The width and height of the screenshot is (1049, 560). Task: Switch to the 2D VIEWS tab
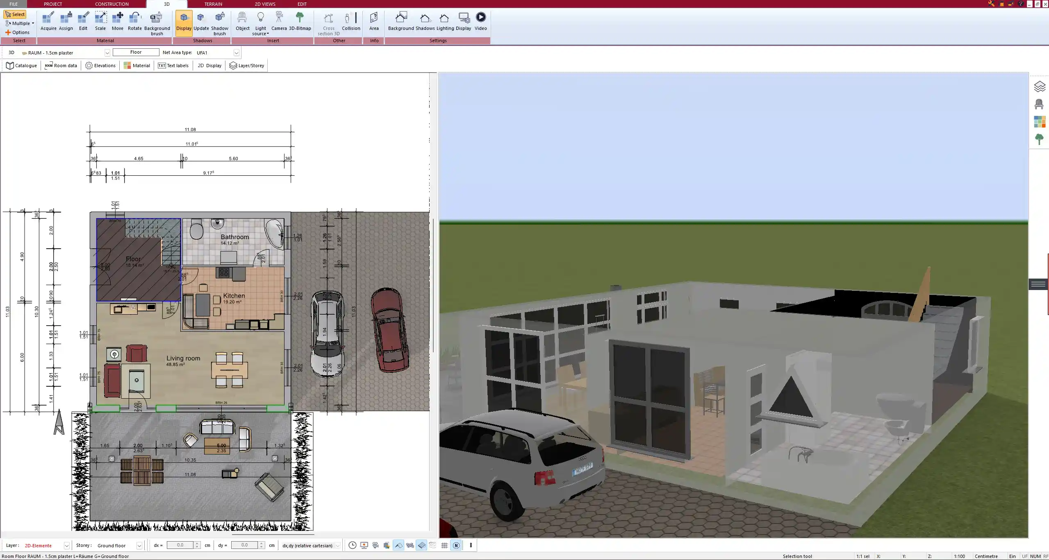click(x=265, y=4)
